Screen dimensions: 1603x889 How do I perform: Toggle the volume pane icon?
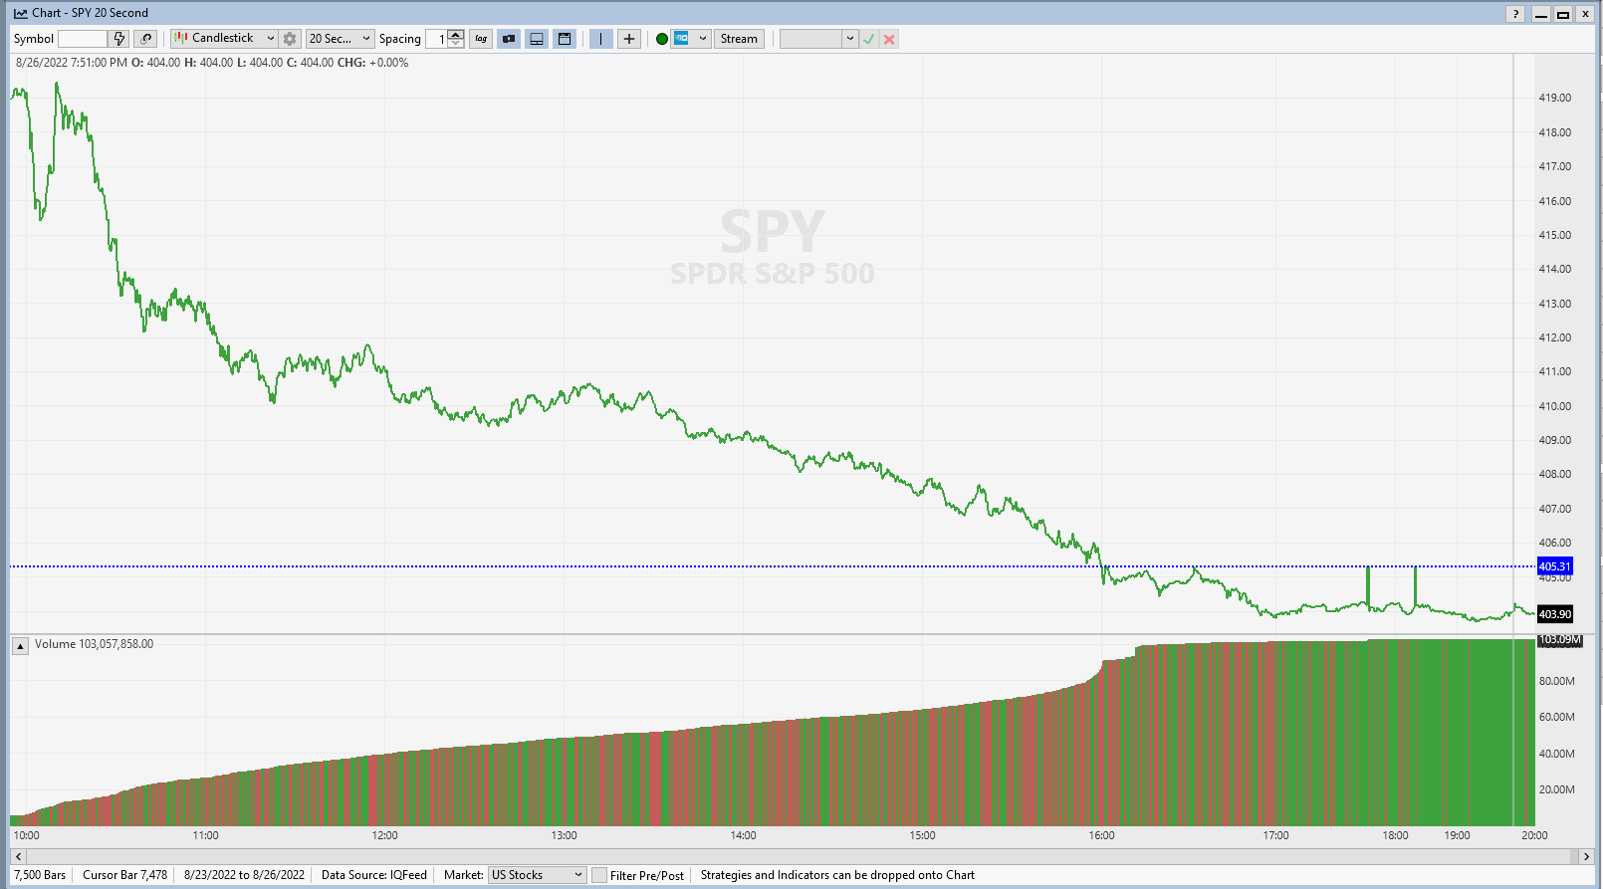[537, 39]
